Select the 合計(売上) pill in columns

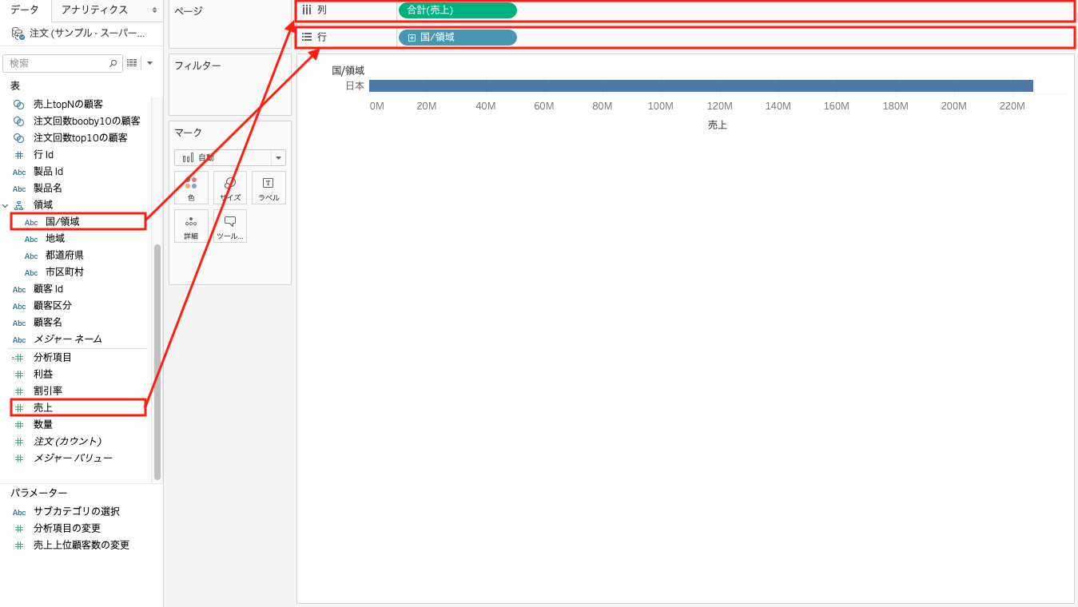(x=458, y=10)
